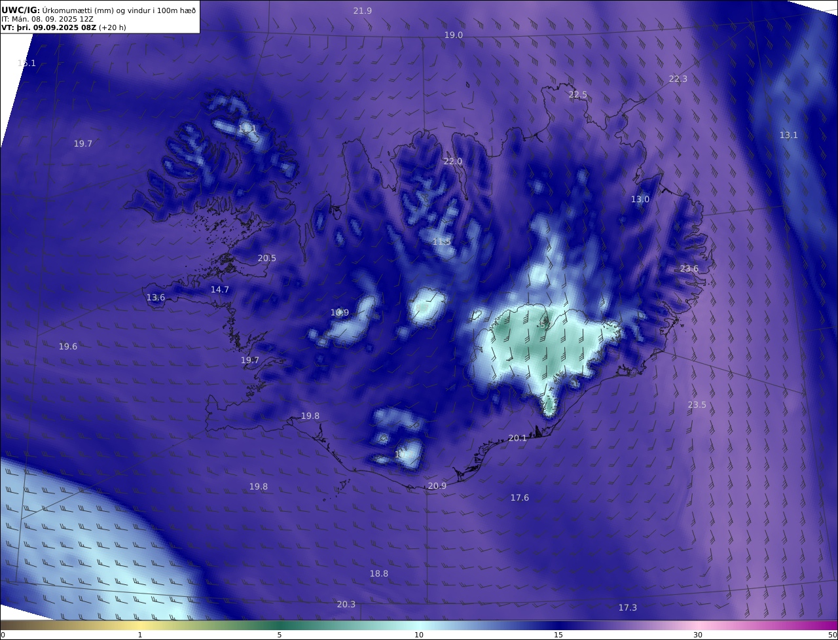838x640 pixels.
Task: Click the 'UWC/IG:' label in the header
Action: click(21, 10)
